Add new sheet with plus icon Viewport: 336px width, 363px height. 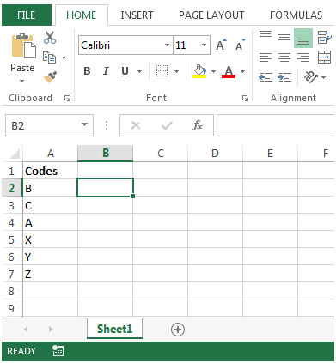pyautogui.click(x=178, y=330)
